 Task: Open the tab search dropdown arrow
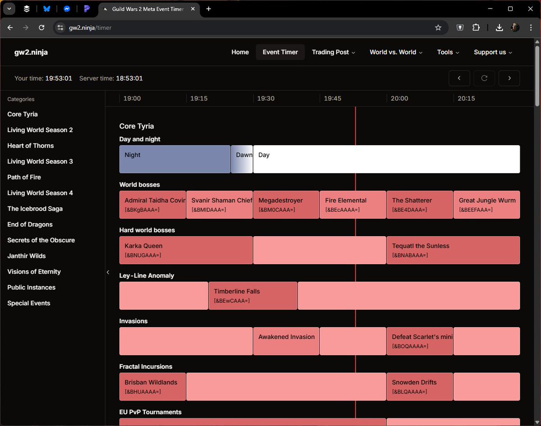pos(10,9)
